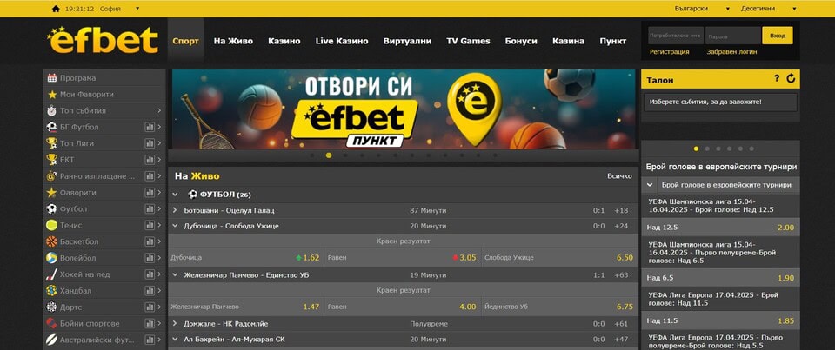Click the home icon in top bar

tap(56, 9)
